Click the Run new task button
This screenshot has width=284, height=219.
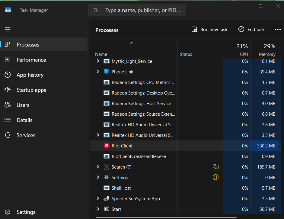(x=210, y=30)
